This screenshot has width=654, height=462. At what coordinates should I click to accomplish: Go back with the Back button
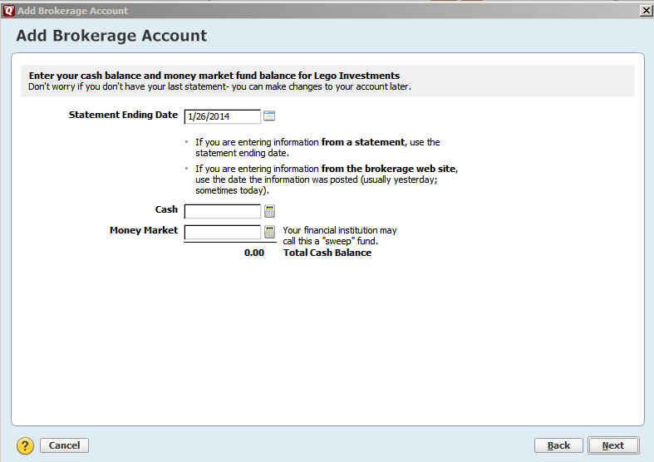pyautogui.click(x=558, y=445)
